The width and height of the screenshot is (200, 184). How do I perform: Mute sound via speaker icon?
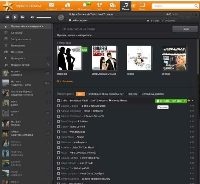pyautogui.click(x=32, y=17)
